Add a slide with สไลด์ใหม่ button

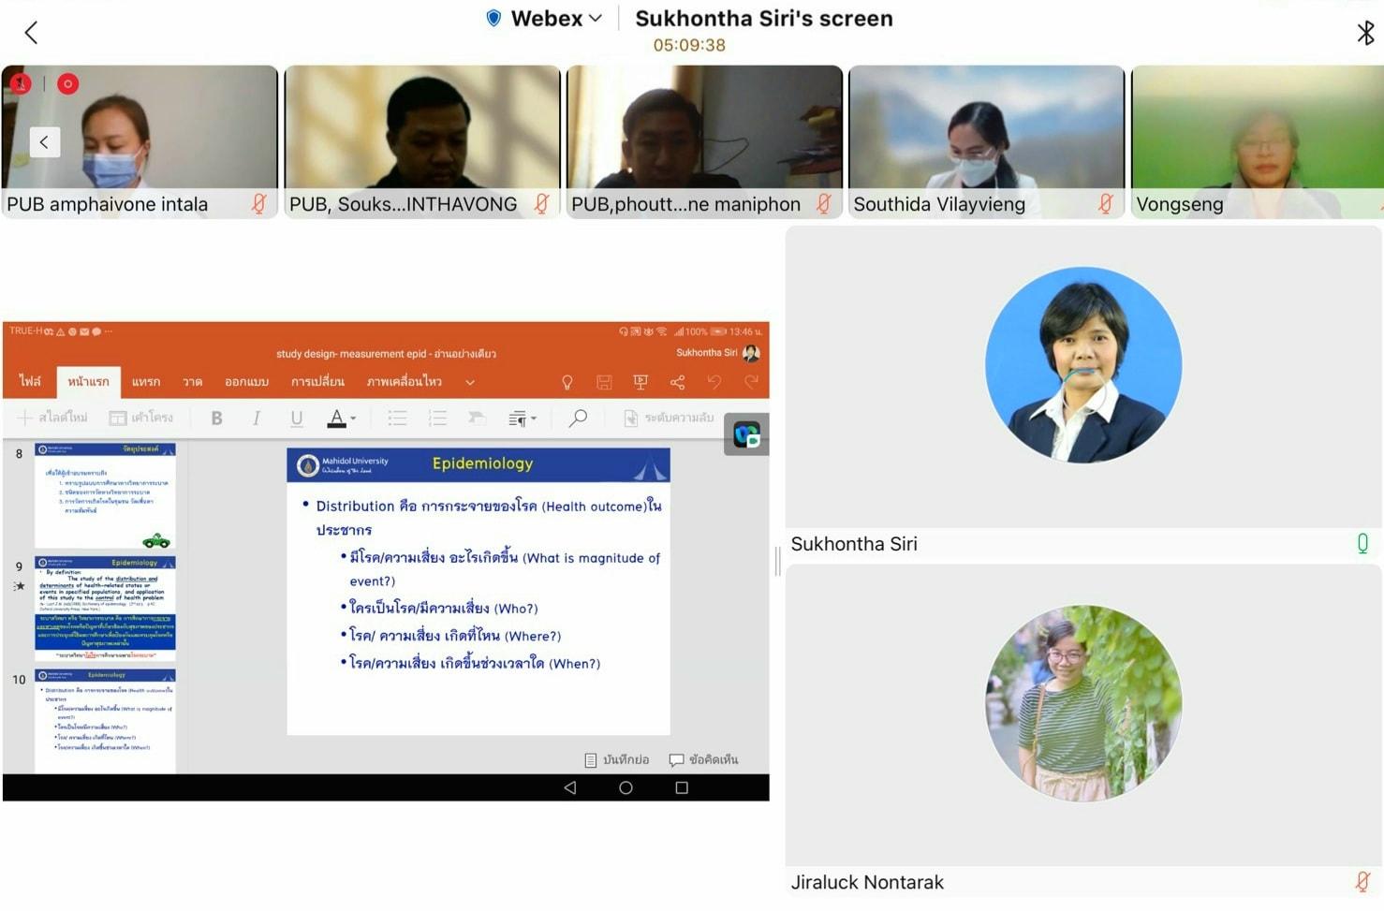(52, 418)
